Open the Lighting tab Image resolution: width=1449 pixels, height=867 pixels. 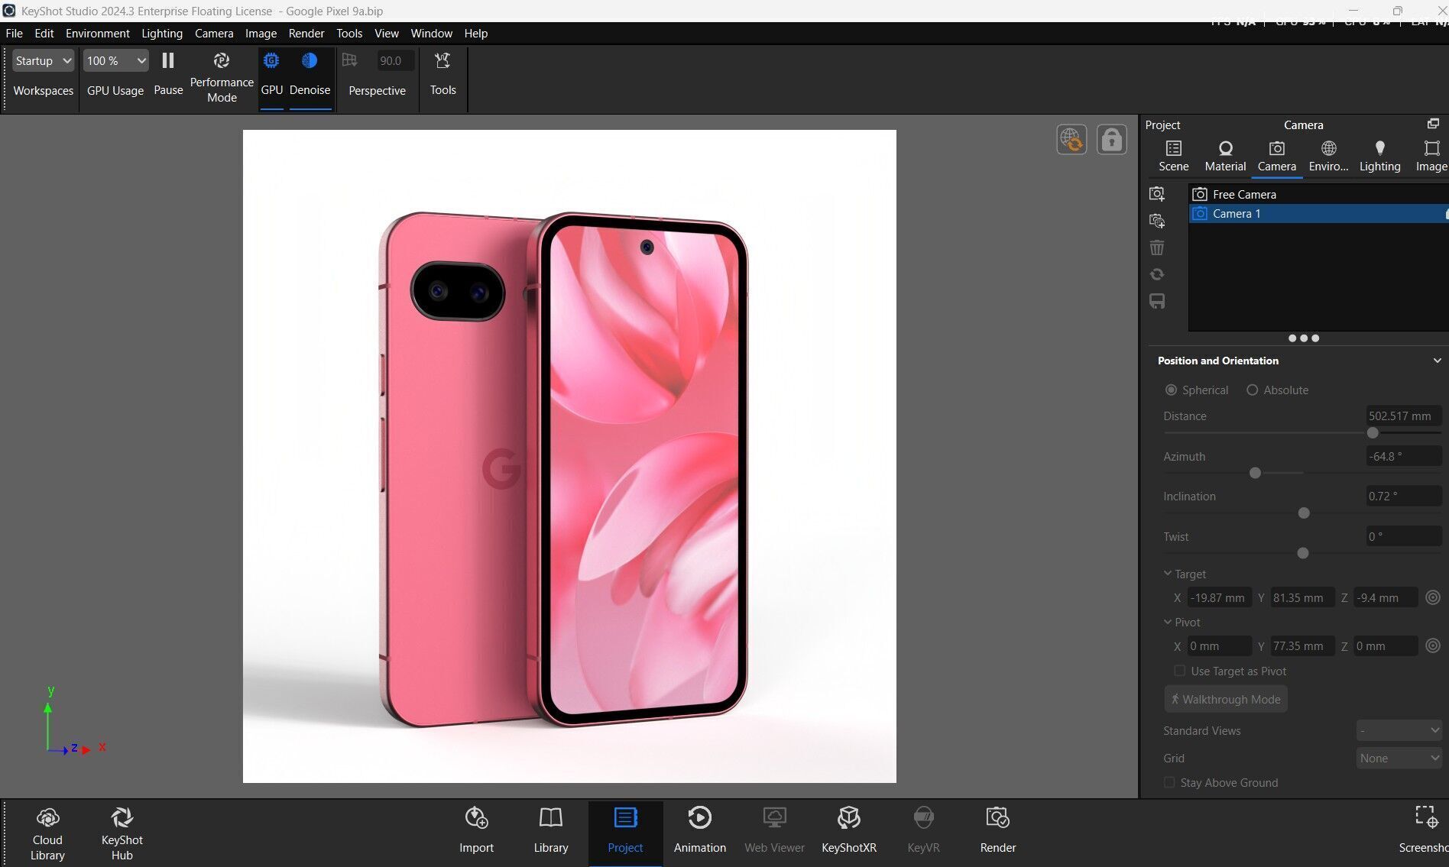coord(1379,156)
